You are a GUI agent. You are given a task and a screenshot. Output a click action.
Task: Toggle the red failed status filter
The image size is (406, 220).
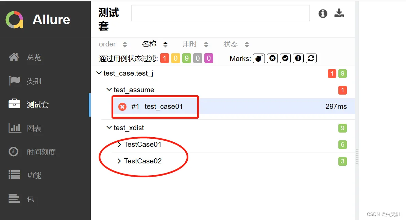(165, 58)
